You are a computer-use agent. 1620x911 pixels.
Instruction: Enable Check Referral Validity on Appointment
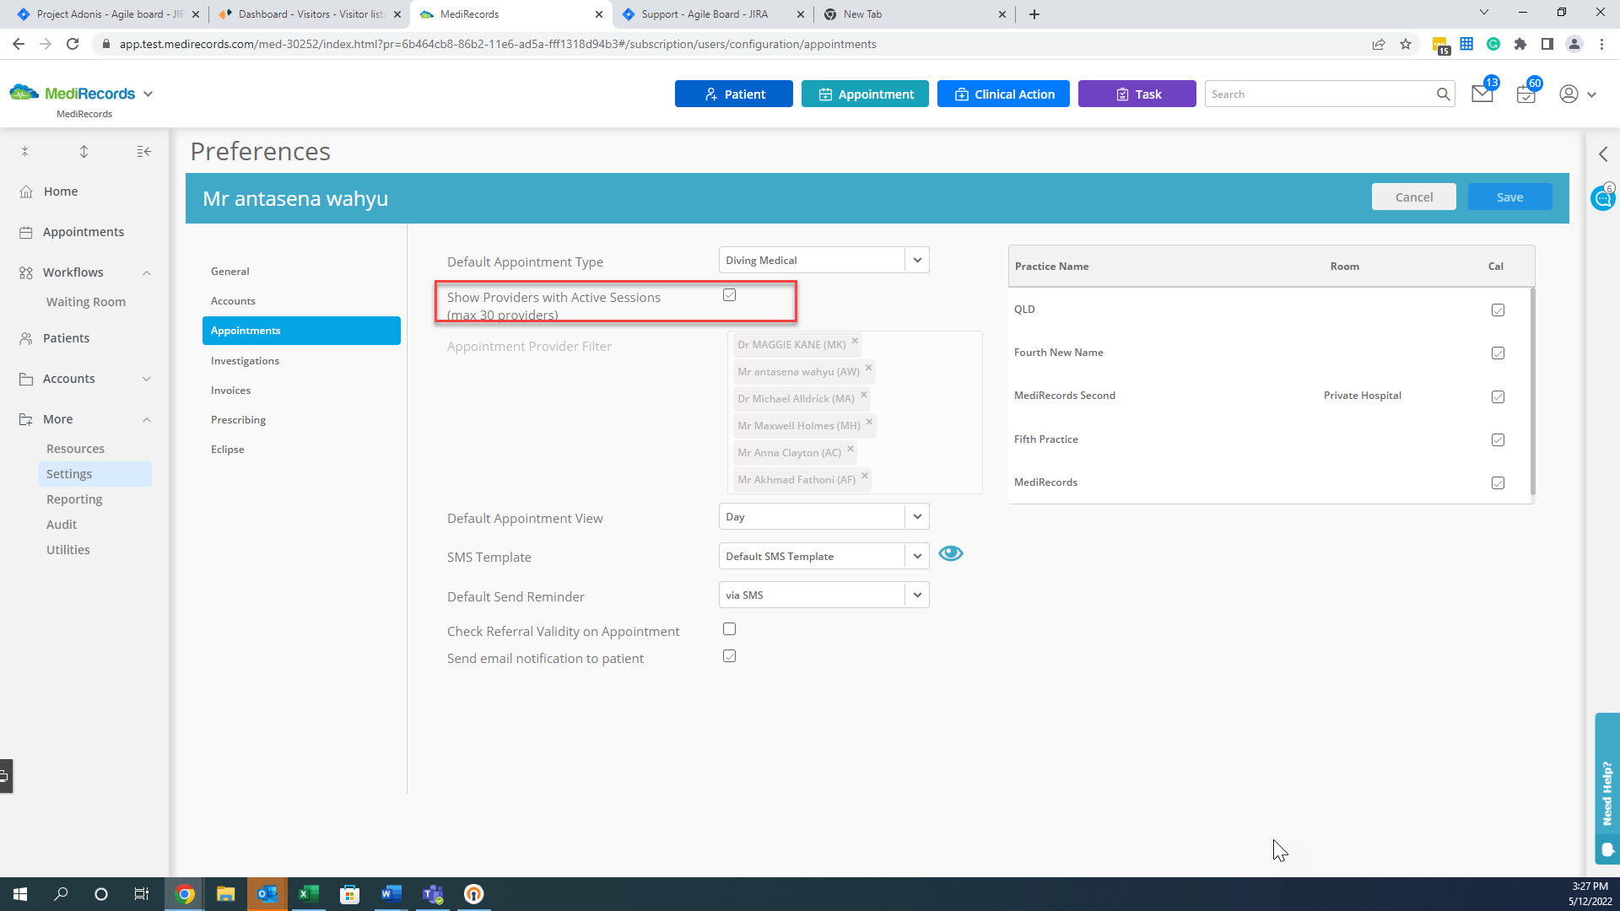point(729,629)
